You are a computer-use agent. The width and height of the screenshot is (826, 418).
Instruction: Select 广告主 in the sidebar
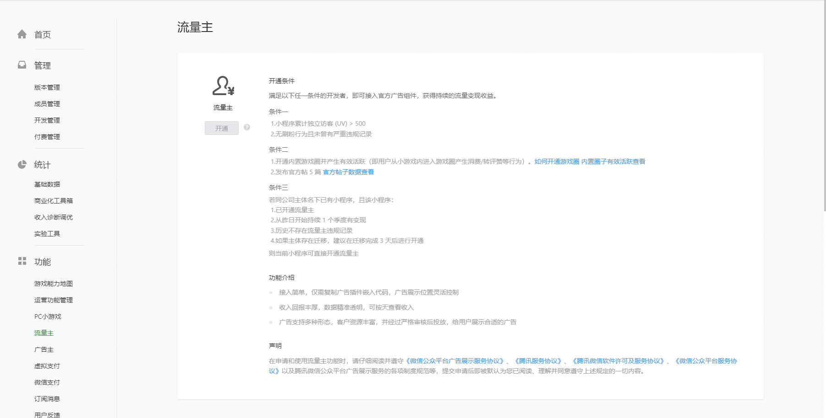(44, 349)
